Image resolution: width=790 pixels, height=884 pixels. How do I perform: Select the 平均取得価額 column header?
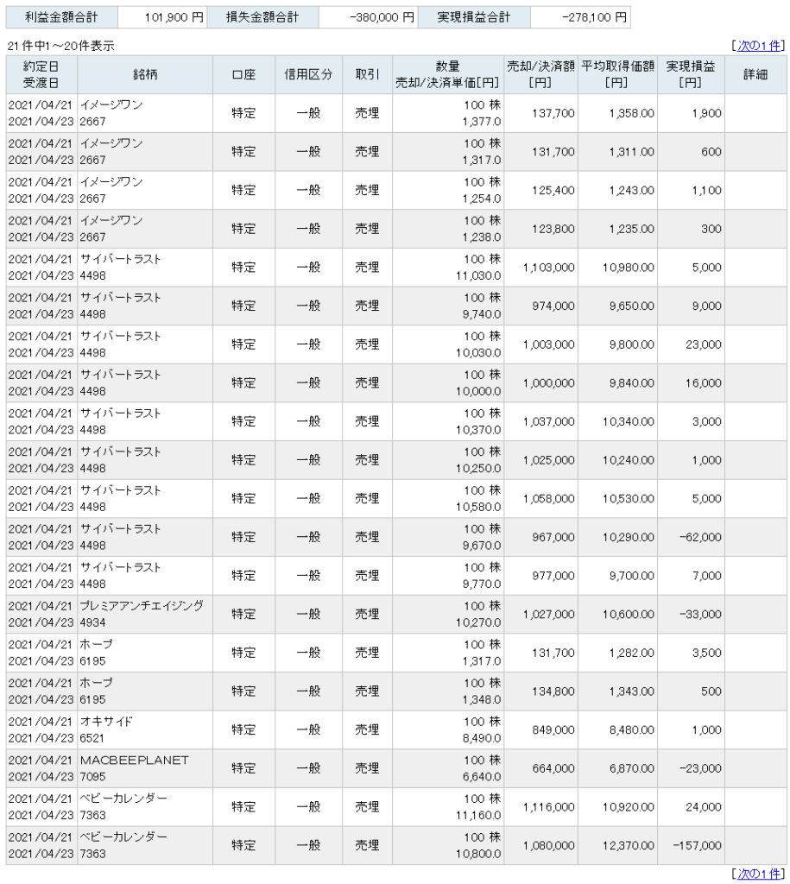point(618,74)
